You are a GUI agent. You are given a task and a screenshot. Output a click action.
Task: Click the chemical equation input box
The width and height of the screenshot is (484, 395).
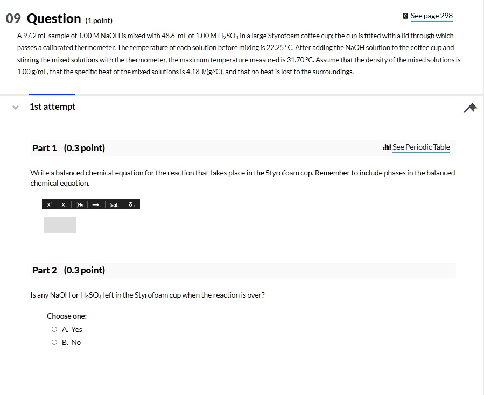(60, 225)
